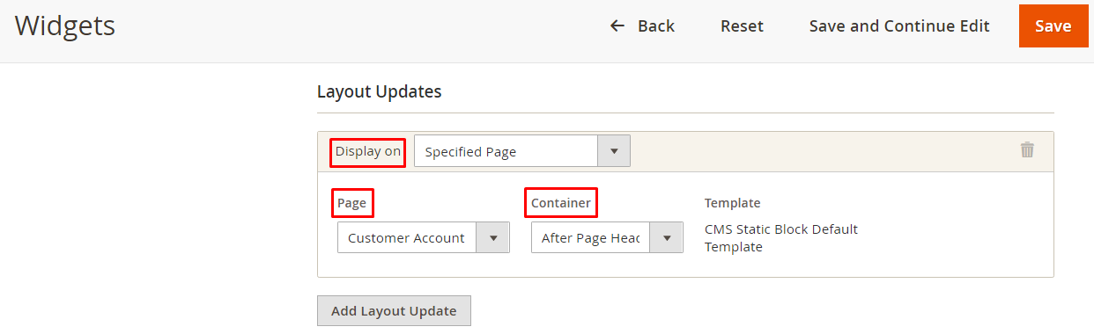The image size is (1094, 334).
Task: Click the Template label
Action: tap(732, 203)
